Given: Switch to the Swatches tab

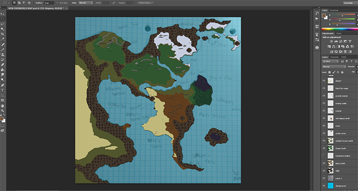Looking at the screenshot, I should tap(334, 10).
